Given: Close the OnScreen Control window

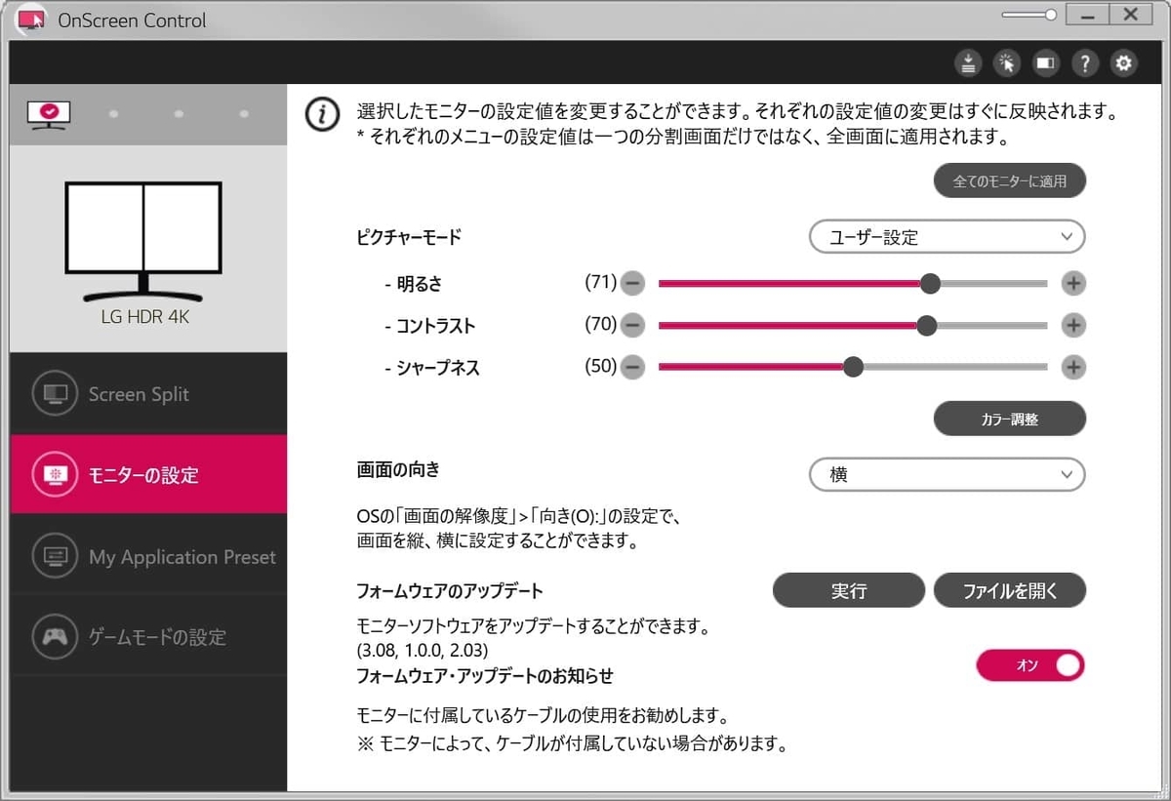Looking at the screenshot, I should coord(1130,15).
